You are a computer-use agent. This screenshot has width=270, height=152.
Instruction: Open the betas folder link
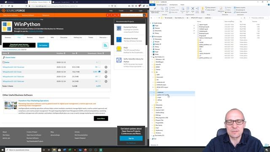7,62
